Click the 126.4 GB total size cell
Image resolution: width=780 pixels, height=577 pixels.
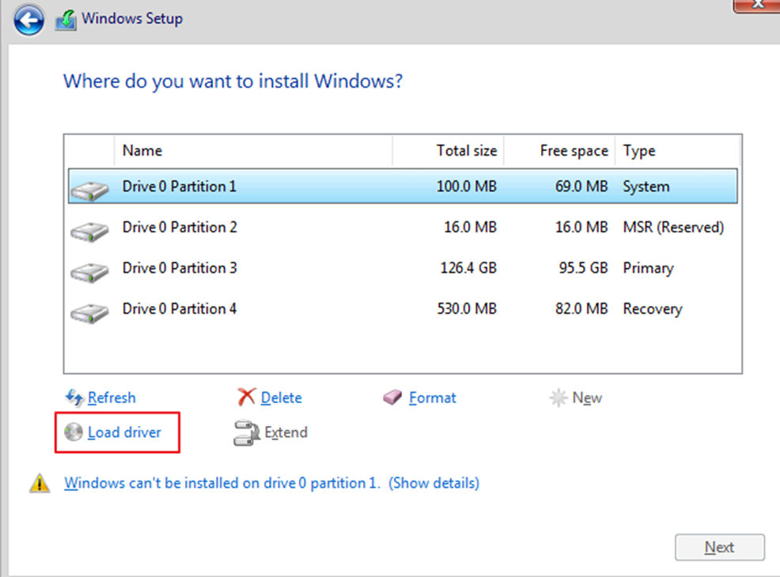click(x=468, y=268)
